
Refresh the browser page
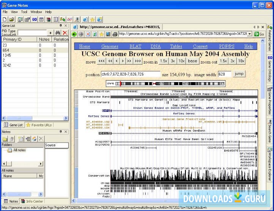tap(95, 34)
